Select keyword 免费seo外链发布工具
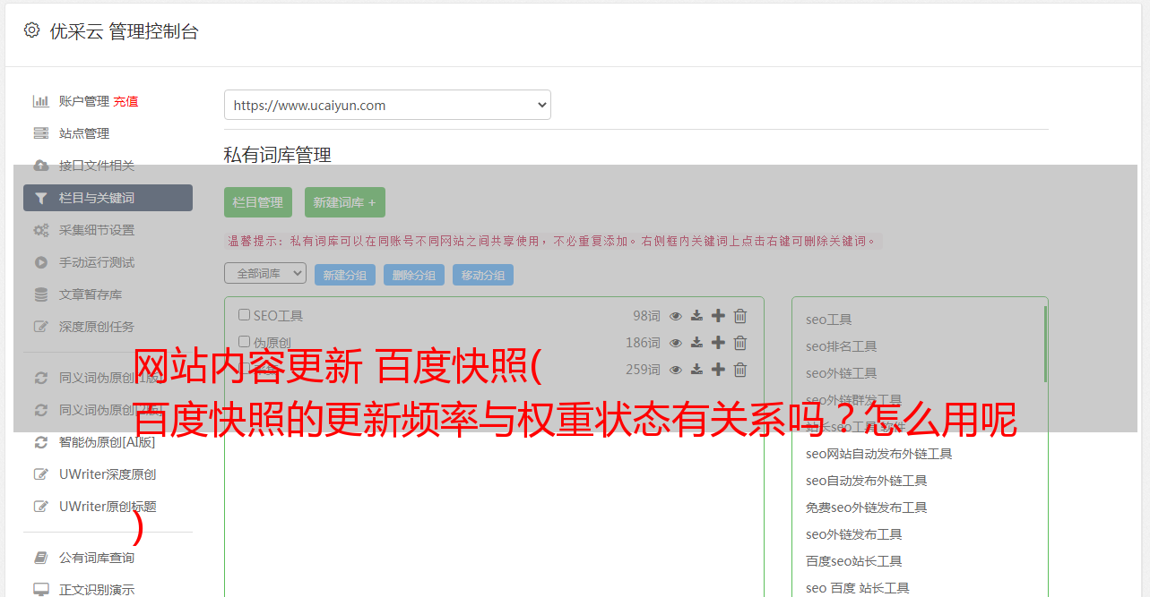This screenshot has height=597, width=1150. click(867, 507)
